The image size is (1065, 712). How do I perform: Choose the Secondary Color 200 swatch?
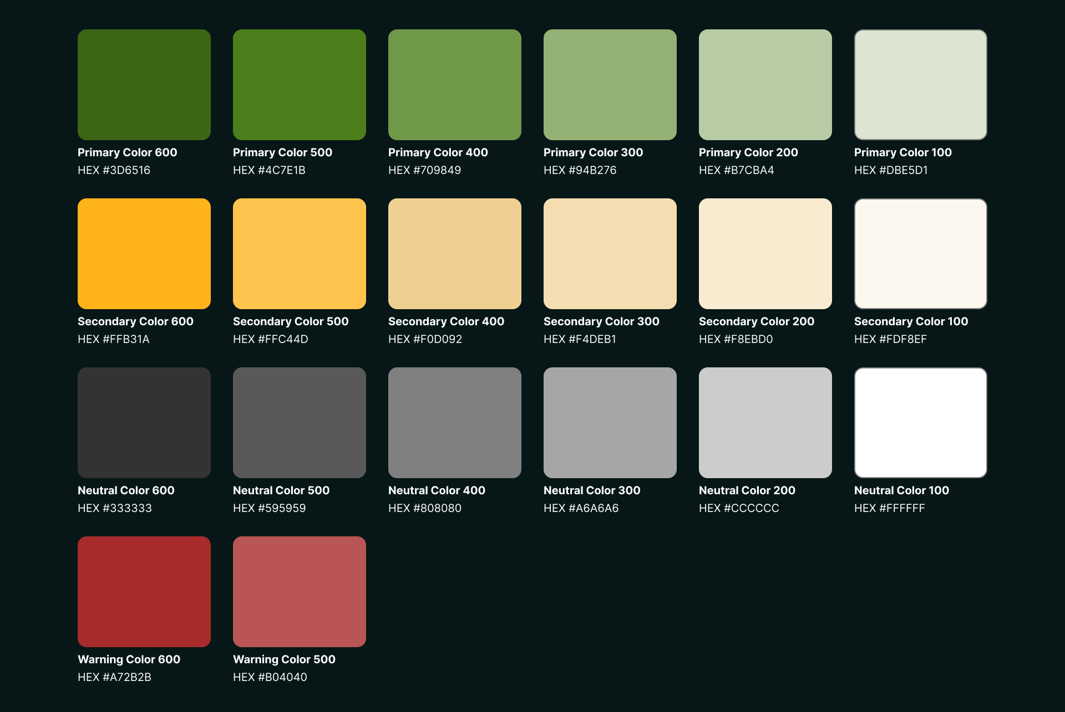[765, 254]
